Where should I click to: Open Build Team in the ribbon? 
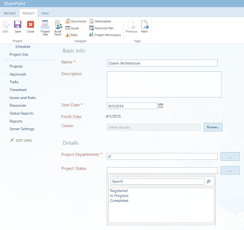click(x=58, y=28)
